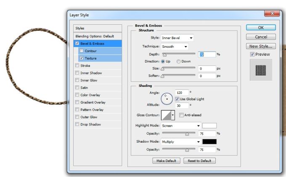The width and height of the screenshot is (286, 177).
Task: Click the Cancel button
Action: [x=261, y=37]
